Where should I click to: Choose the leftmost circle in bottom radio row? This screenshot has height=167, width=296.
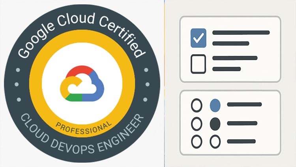pyautogui.click(x=197, y=141)
